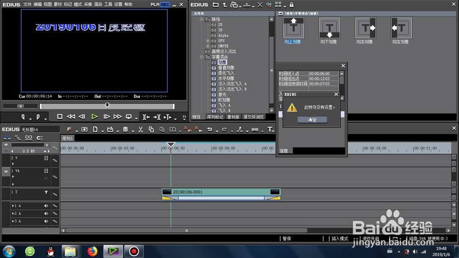Click the Set default transition icon
459x258 pixels.
point(255,129)
